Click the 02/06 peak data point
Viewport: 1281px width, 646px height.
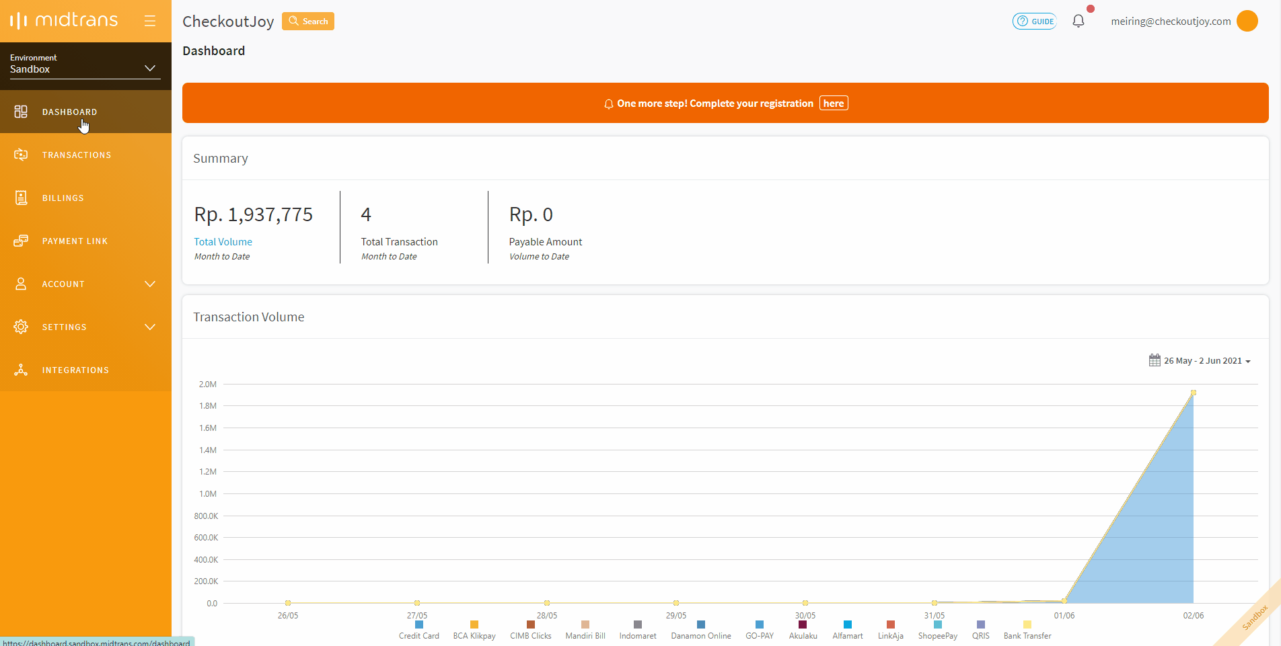(1194, 393)
